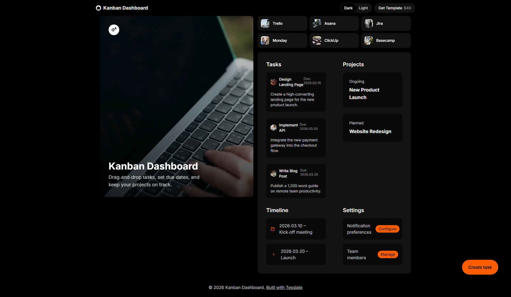Screen dimensions: 511x297
Task: Select the Dark theme option
Action: (348, 8)
